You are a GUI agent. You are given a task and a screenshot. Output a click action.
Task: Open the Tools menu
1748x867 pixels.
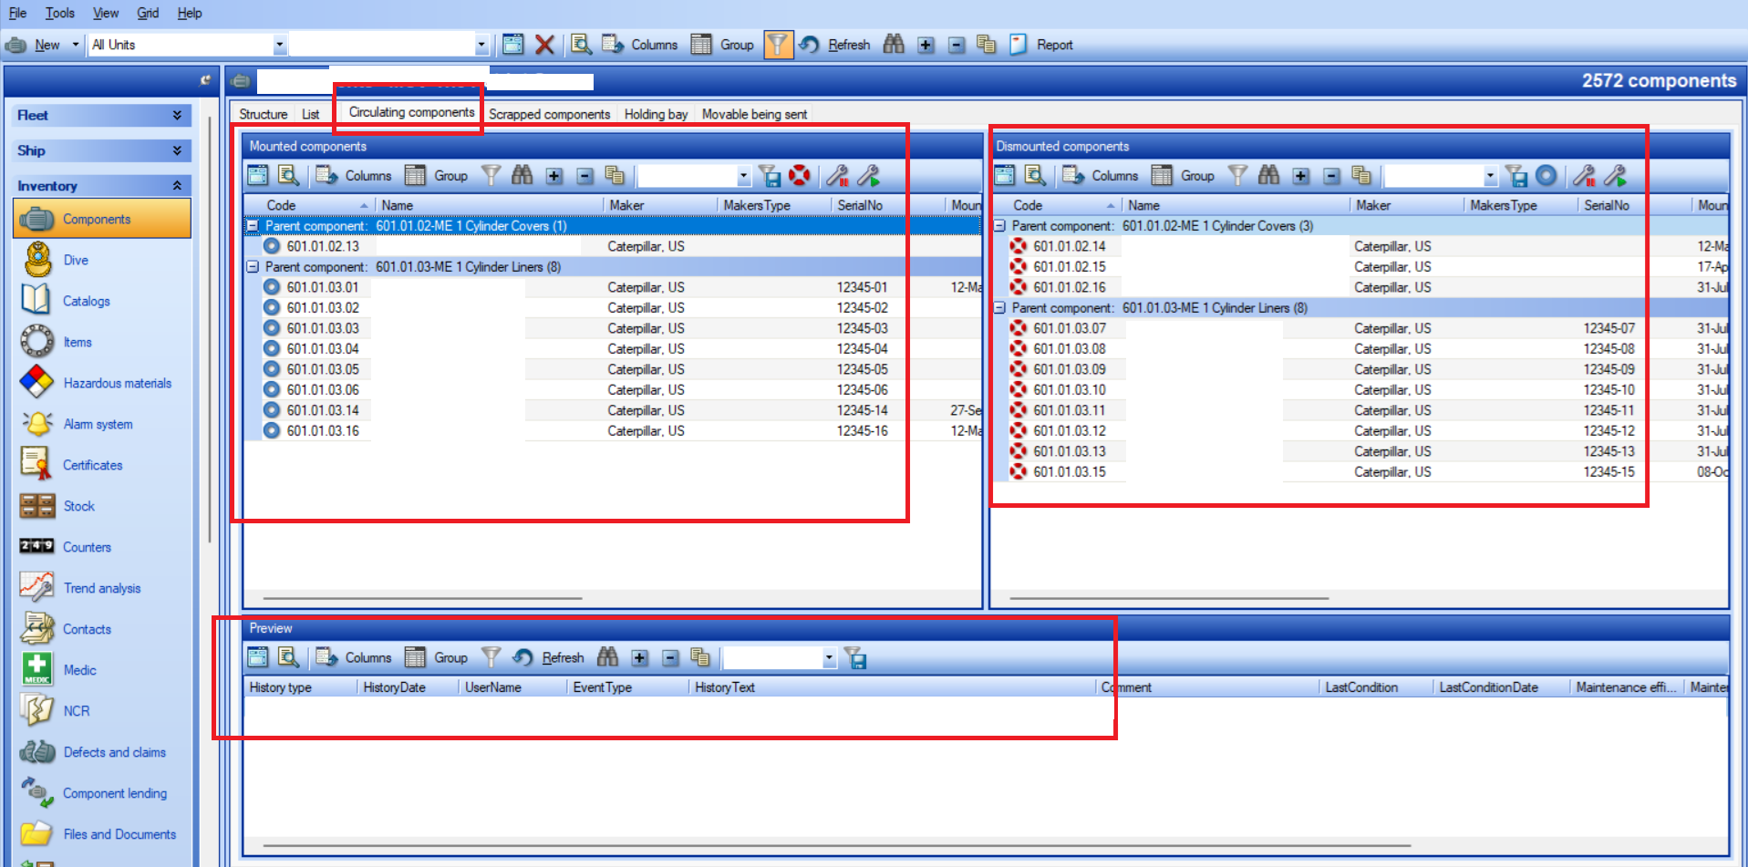coord(59,13)
